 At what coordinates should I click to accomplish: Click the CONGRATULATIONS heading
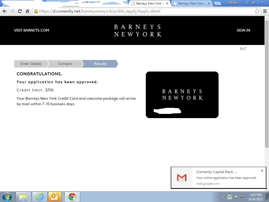[x=39, y=74]
